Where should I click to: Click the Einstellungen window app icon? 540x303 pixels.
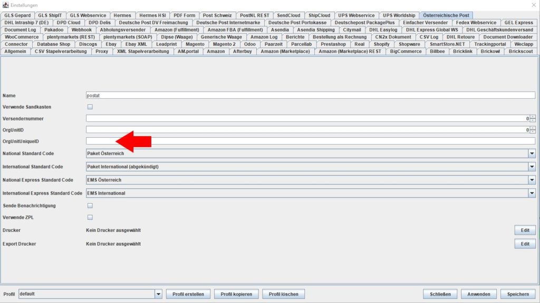point(5,5)
